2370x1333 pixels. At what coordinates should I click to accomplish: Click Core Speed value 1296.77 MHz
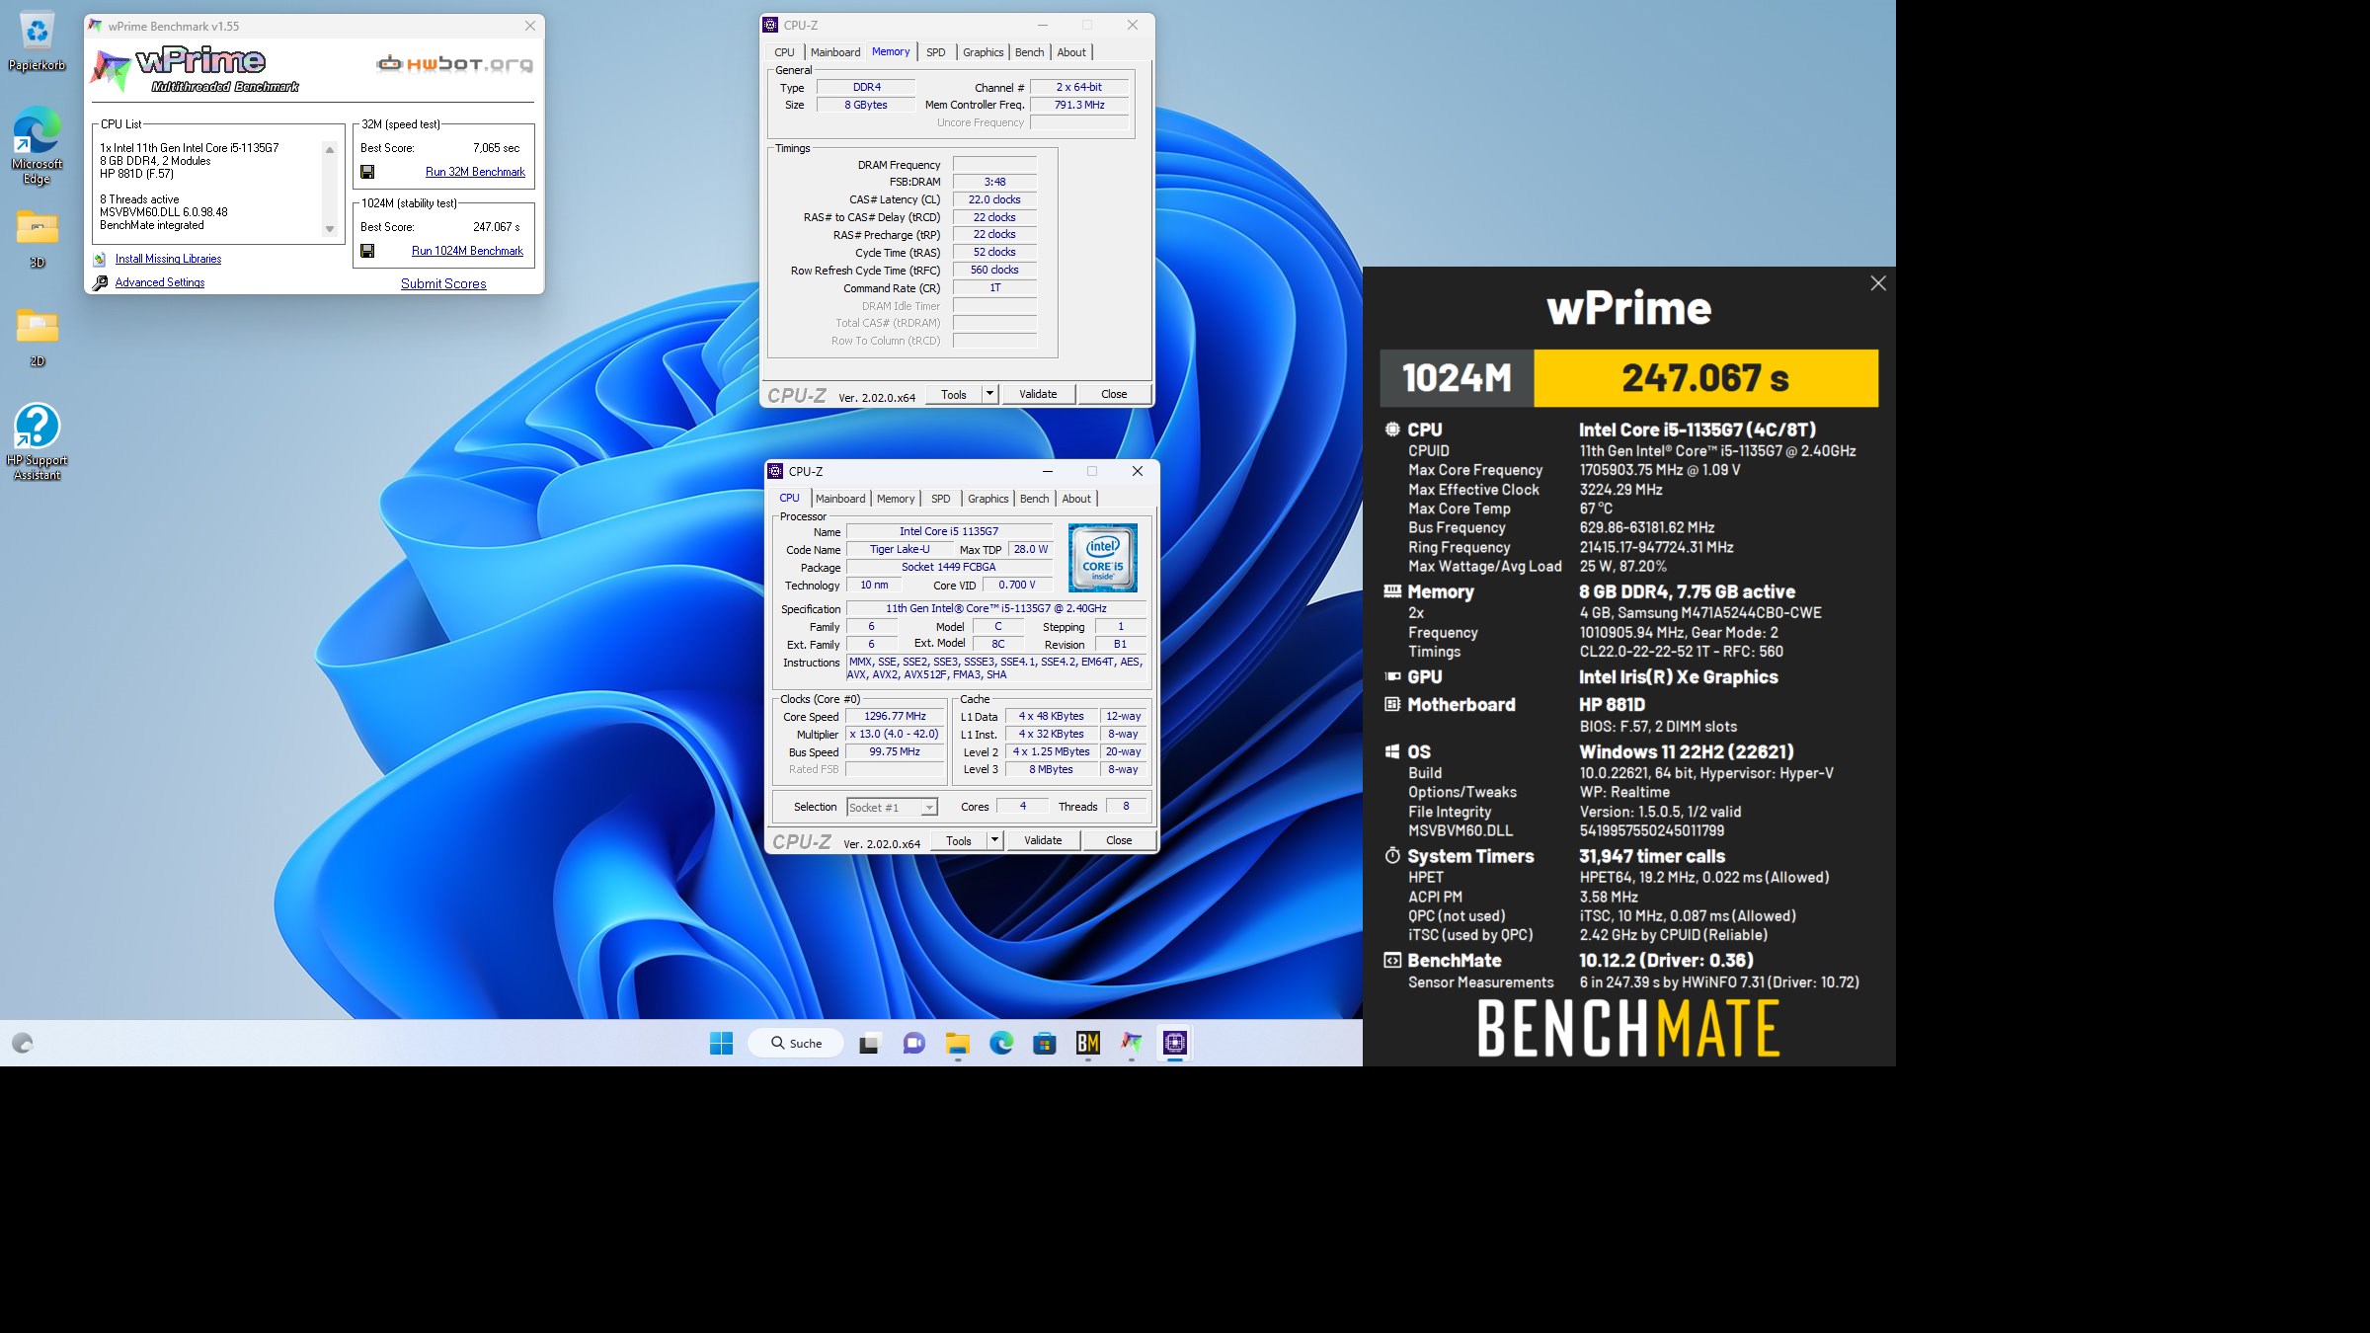click(x=895, y=717)
